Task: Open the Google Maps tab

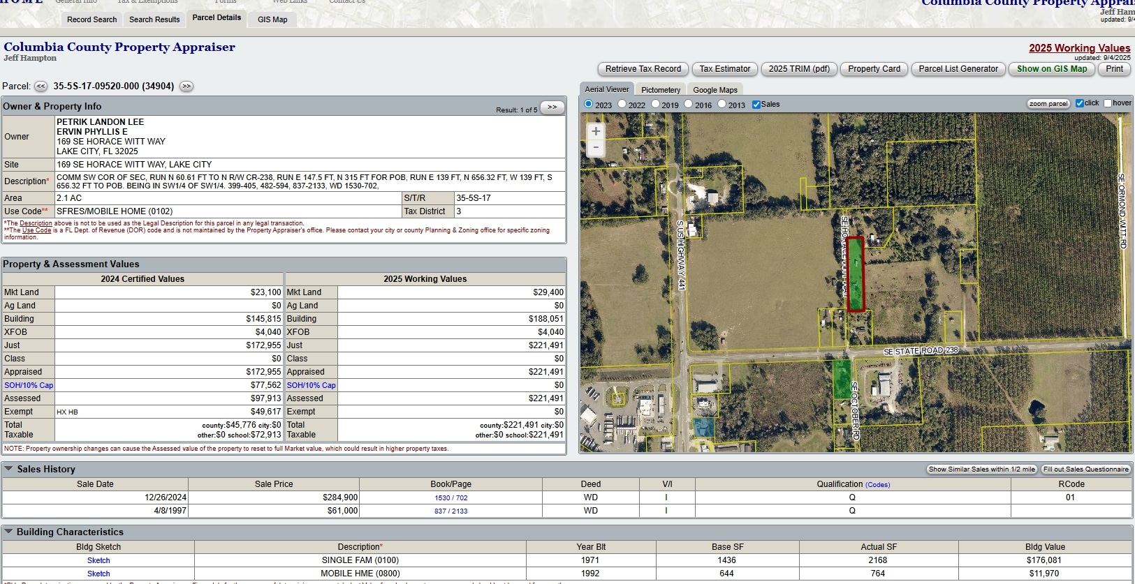Action: coord(715,90)
